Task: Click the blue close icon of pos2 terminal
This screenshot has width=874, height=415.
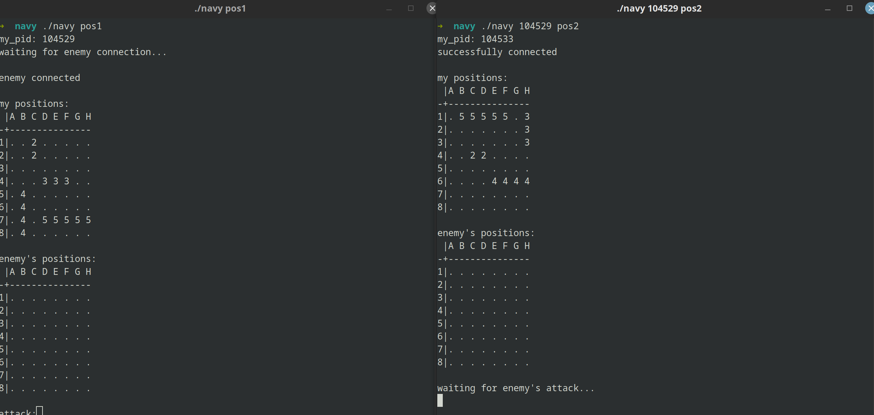Action: [870, 9]
